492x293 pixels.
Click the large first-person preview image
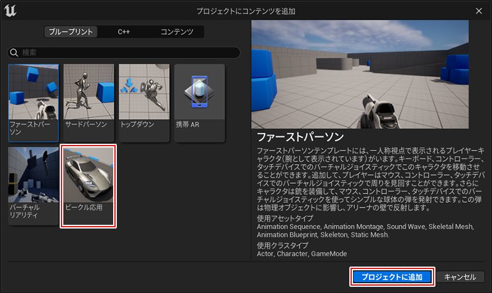(x=360, y=73)
